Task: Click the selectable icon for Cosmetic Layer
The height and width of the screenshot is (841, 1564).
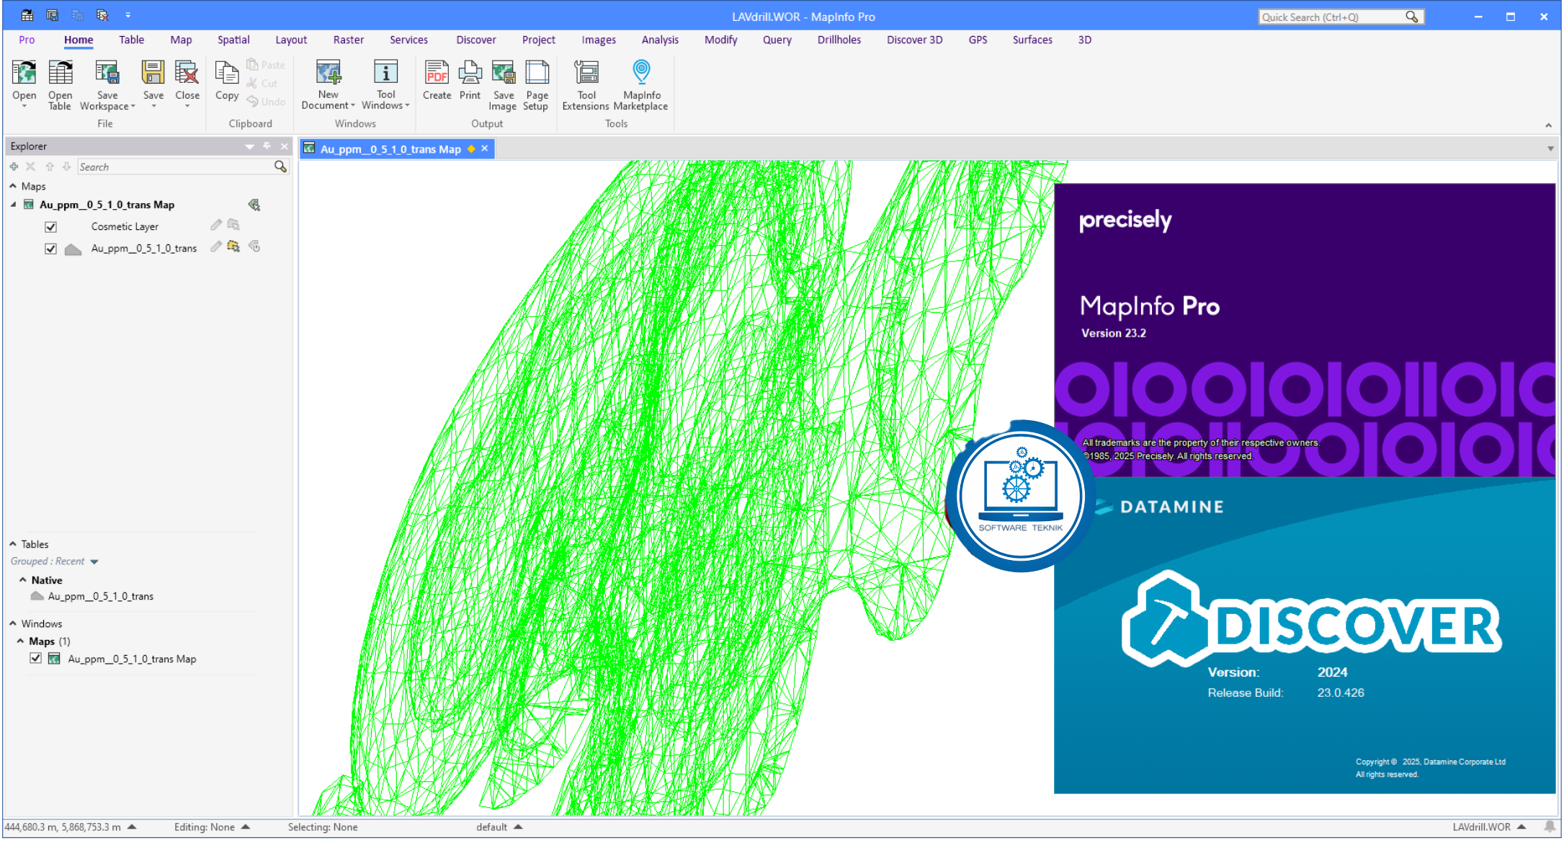Action: click(233, 225)
